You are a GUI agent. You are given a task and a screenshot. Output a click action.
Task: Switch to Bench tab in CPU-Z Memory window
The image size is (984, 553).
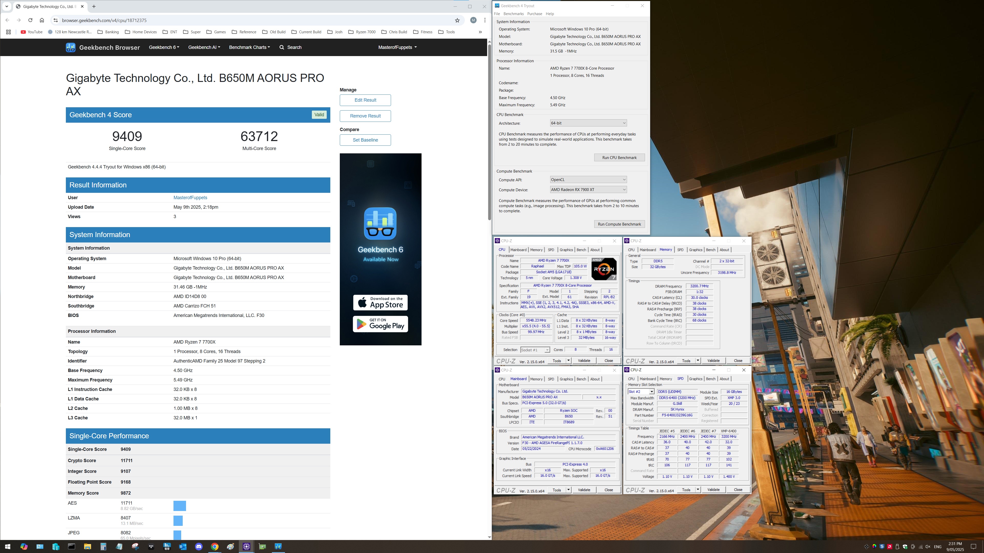tap(711, 250)
